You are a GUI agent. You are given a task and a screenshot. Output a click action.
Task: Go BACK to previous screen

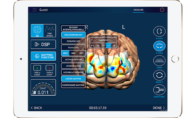(36, 108)
